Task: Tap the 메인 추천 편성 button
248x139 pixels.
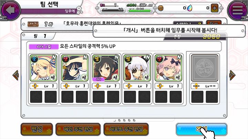Action: (78, 129)
